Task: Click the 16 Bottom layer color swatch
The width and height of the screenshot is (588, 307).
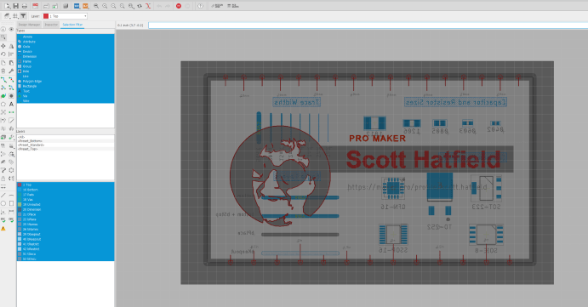Action: (20, 190)
